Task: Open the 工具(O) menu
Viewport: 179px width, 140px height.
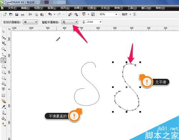Action: (x=132, y=8)
